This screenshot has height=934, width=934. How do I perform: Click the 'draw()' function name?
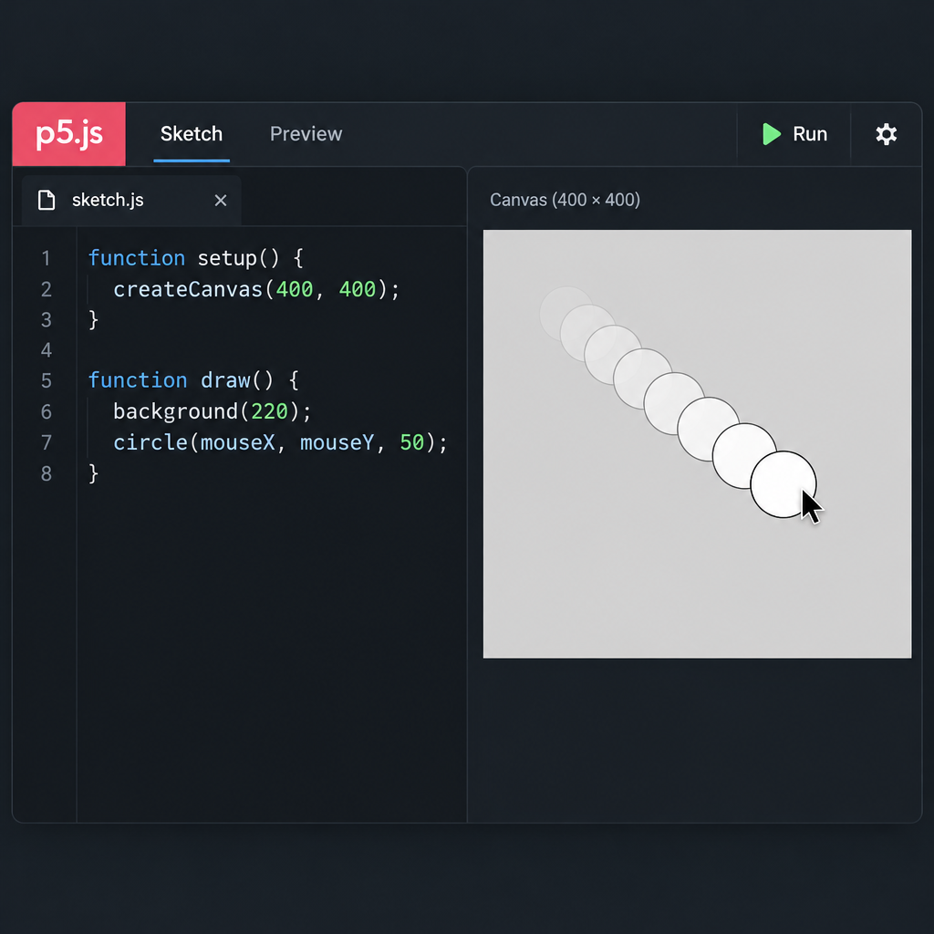(236, 380)
